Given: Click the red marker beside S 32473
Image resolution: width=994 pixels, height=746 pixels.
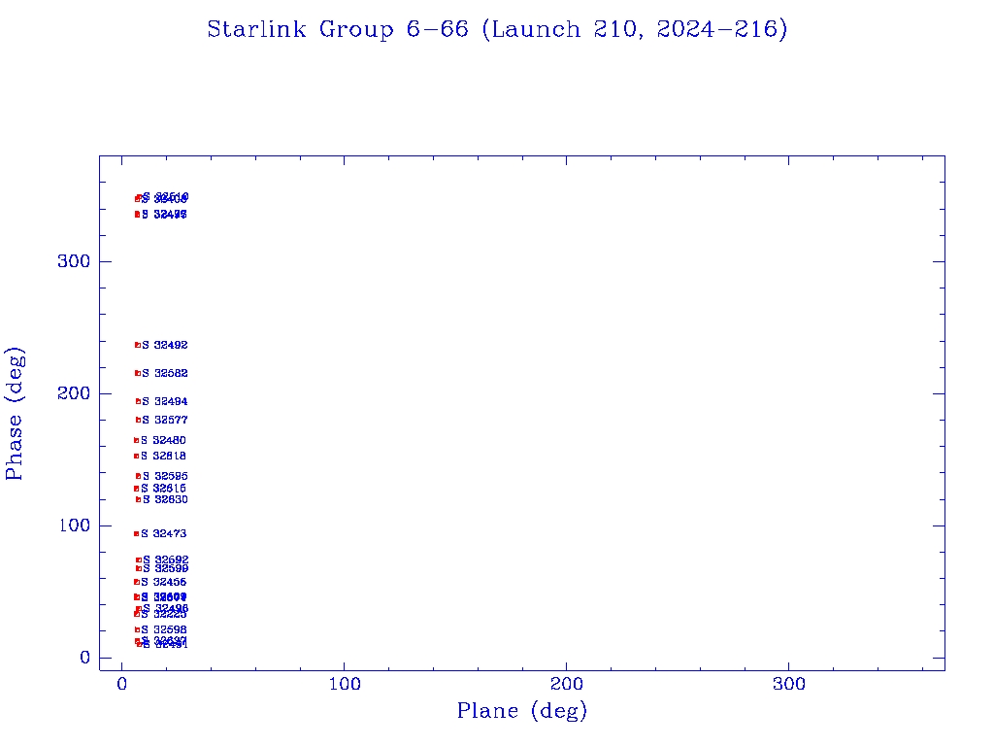Looking at the screenshot, I should [136, 534].
